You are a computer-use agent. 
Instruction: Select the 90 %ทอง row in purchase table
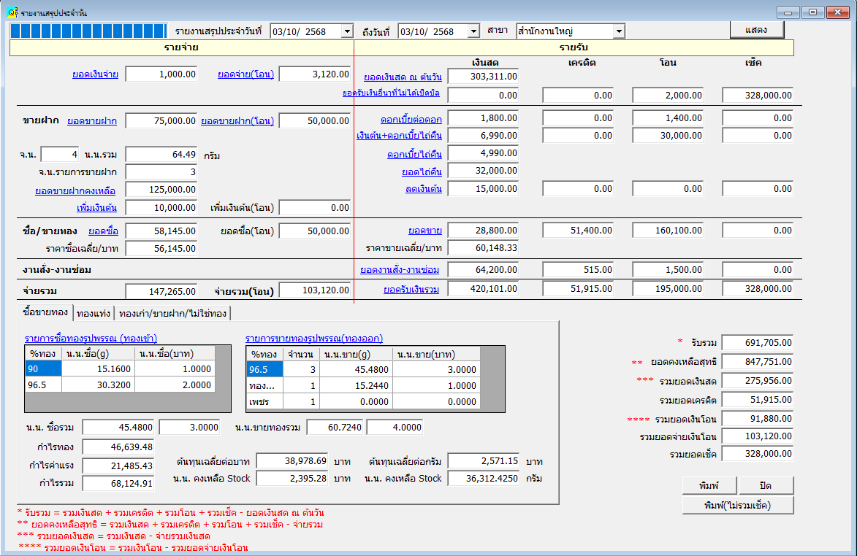point(43,369)
